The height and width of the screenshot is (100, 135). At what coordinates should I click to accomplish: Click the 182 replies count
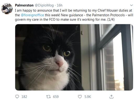[24, 97]
